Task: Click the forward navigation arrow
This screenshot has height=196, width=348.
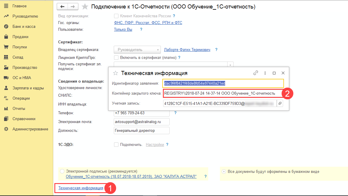Action: 73,6
